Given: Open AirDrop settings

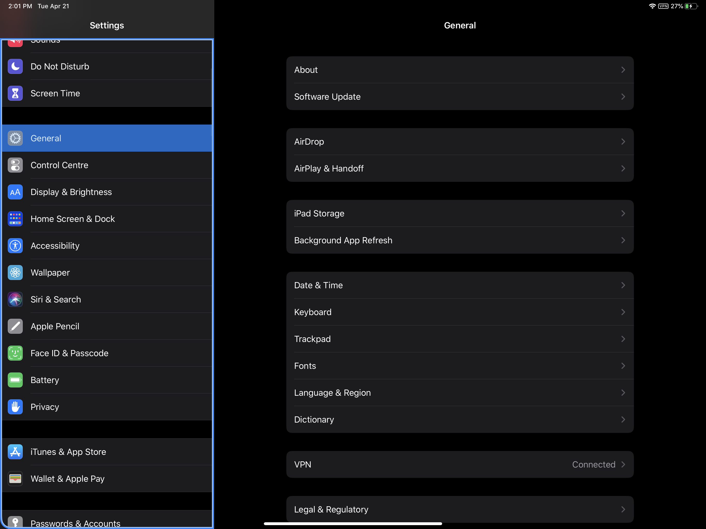Looking at the screenshot, I should coord(460,141).
